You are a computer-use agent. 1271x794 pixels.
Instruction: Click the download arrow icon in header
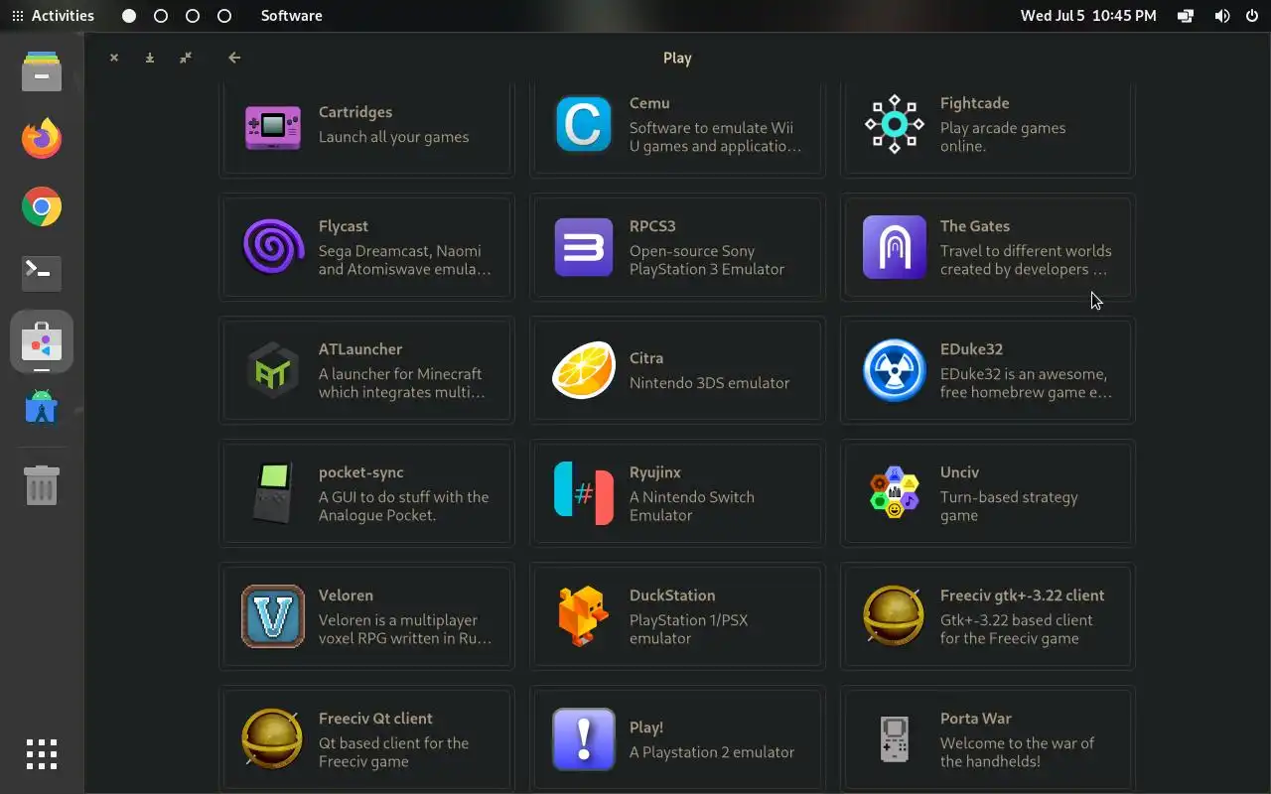(150, 58)
